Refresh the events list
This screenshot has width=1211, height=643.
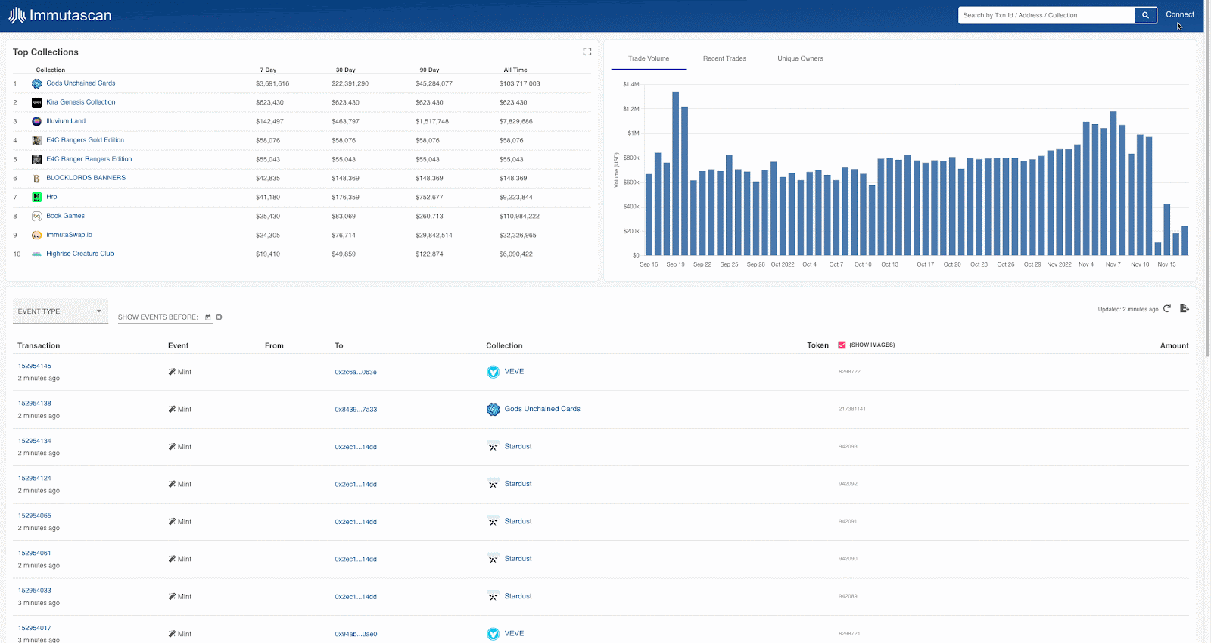(1167, 308)
